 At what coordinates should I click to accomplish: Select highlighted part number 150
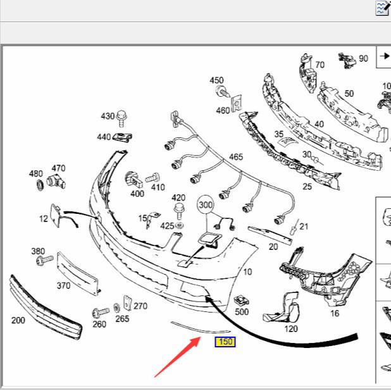(x=225, y=342)
